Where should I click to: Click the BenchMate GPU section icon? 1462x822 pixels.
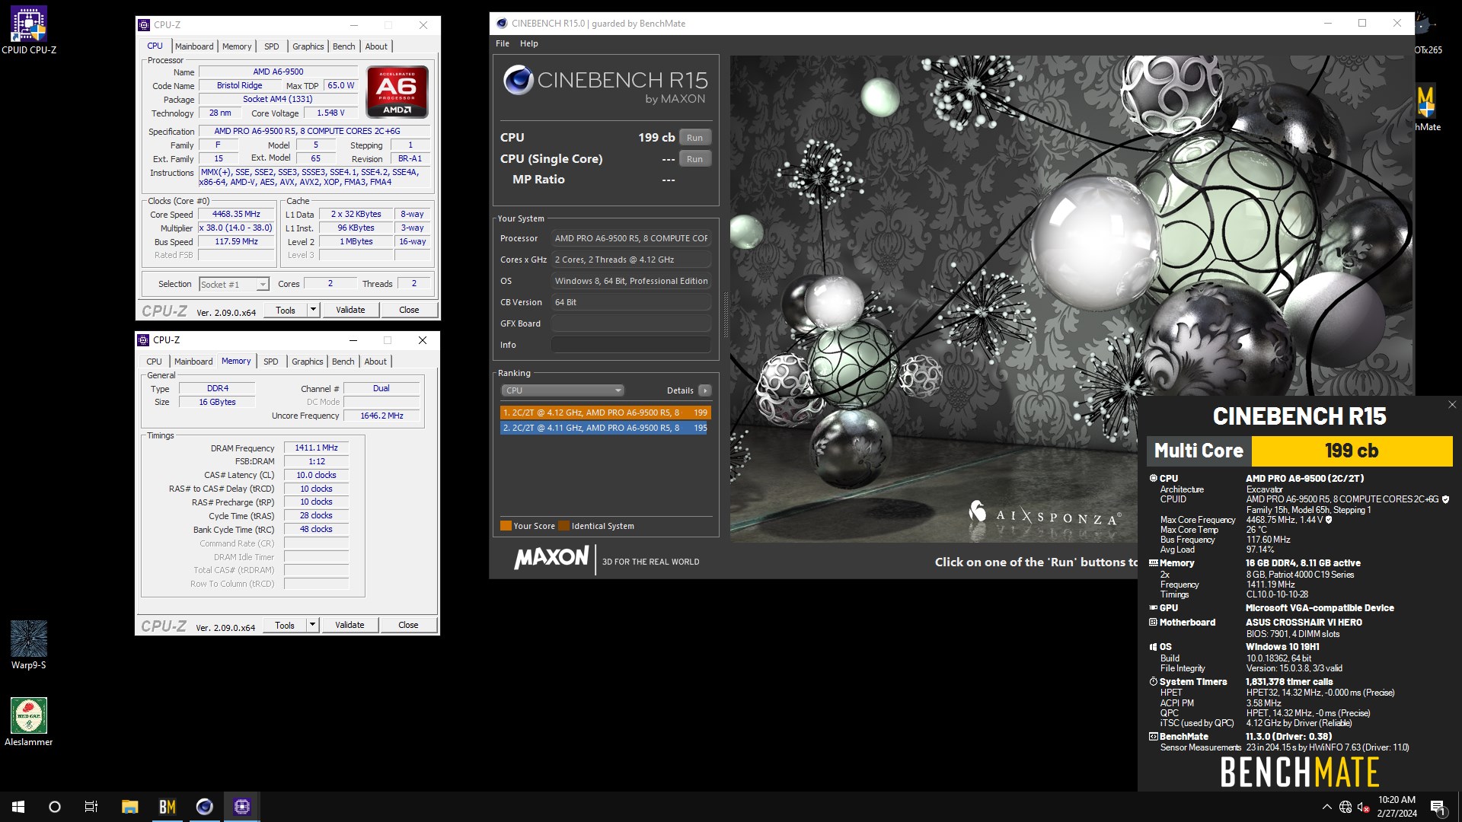tap(1153, 608)
